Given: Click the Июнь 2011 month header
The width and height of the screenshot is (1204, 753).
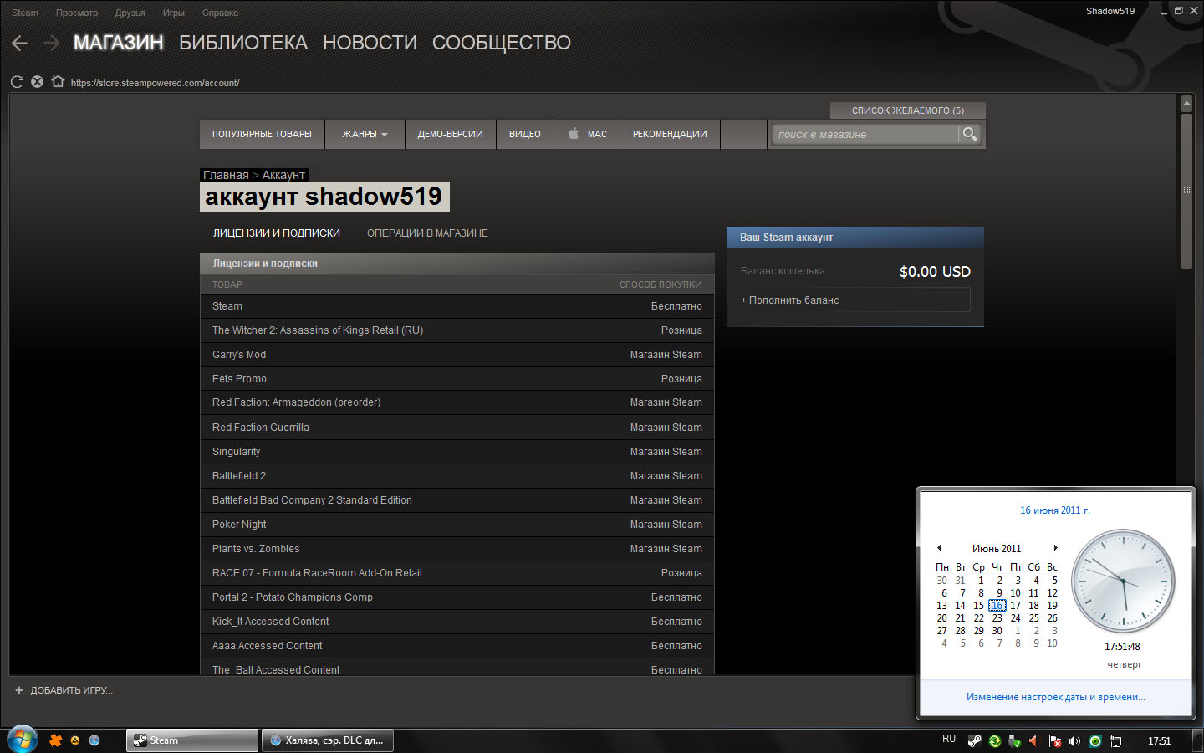Looking at the screenshot, I should pos(997,549).
